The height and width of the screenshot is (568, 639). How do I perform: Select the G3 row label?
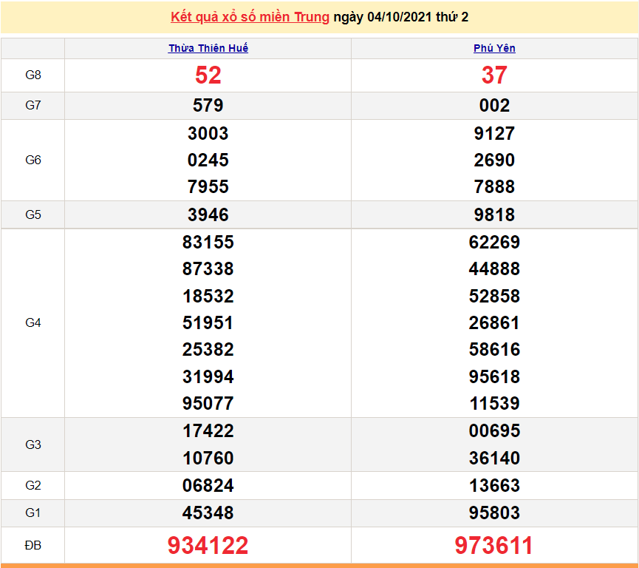33,444
